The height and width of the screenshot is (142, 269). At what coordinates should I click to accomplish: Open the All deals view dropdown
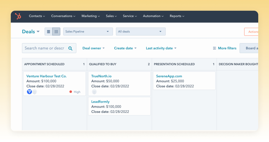coord(141,32)
